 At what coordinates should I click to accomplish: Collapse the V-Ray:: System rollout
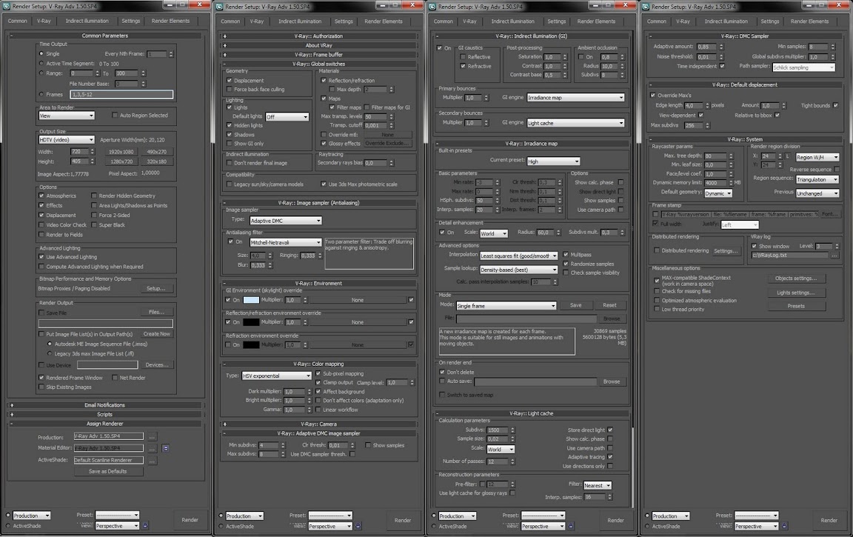click(x=651, y=140)
